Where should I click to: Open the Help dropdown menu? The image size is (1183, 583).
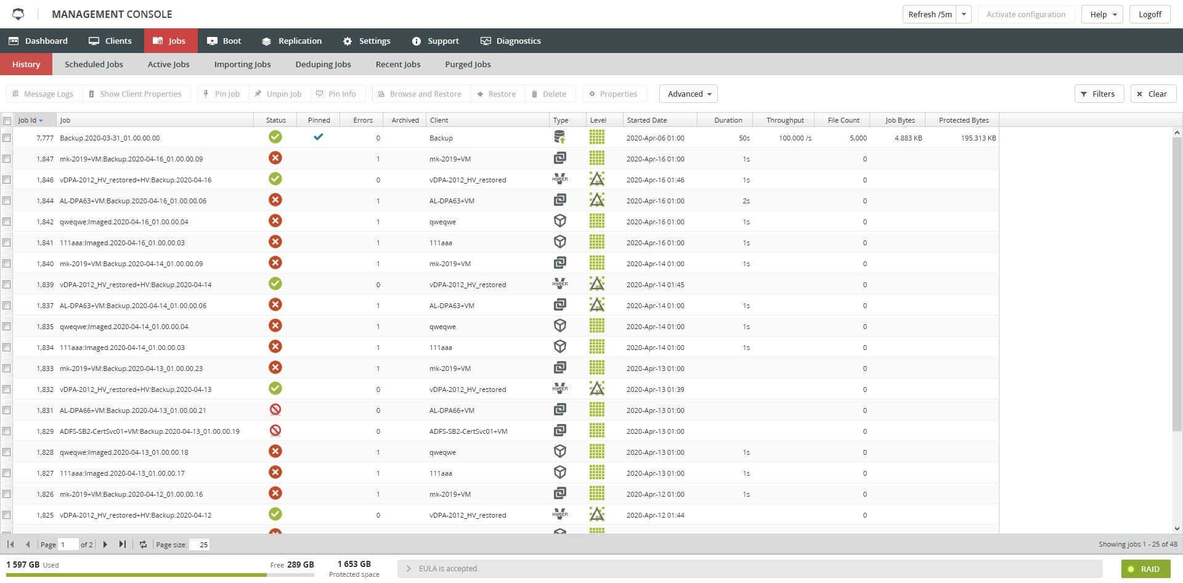(x=1102, y=14)
